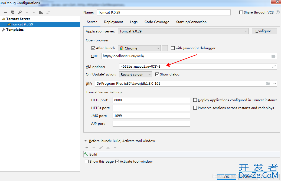The width and height of the screenshot is (281, 181).
Task: Move configuration down arrow in left toolbar
Action: click(34, 12)
